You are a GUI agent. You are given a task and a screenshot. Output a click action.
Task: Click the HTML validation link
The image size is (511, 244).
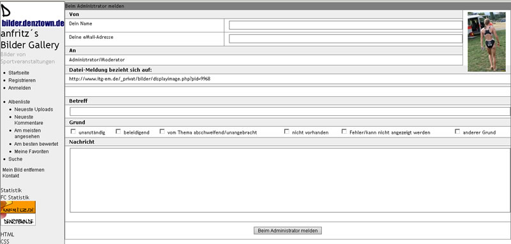click(7, 234)
